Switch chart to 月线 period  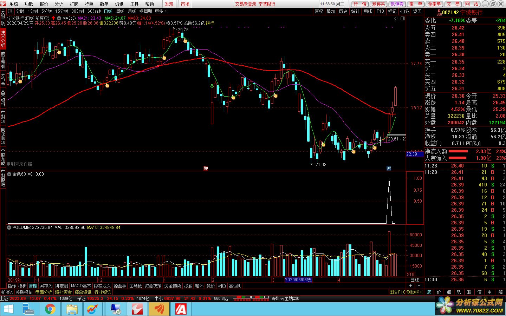click(132, 11)
